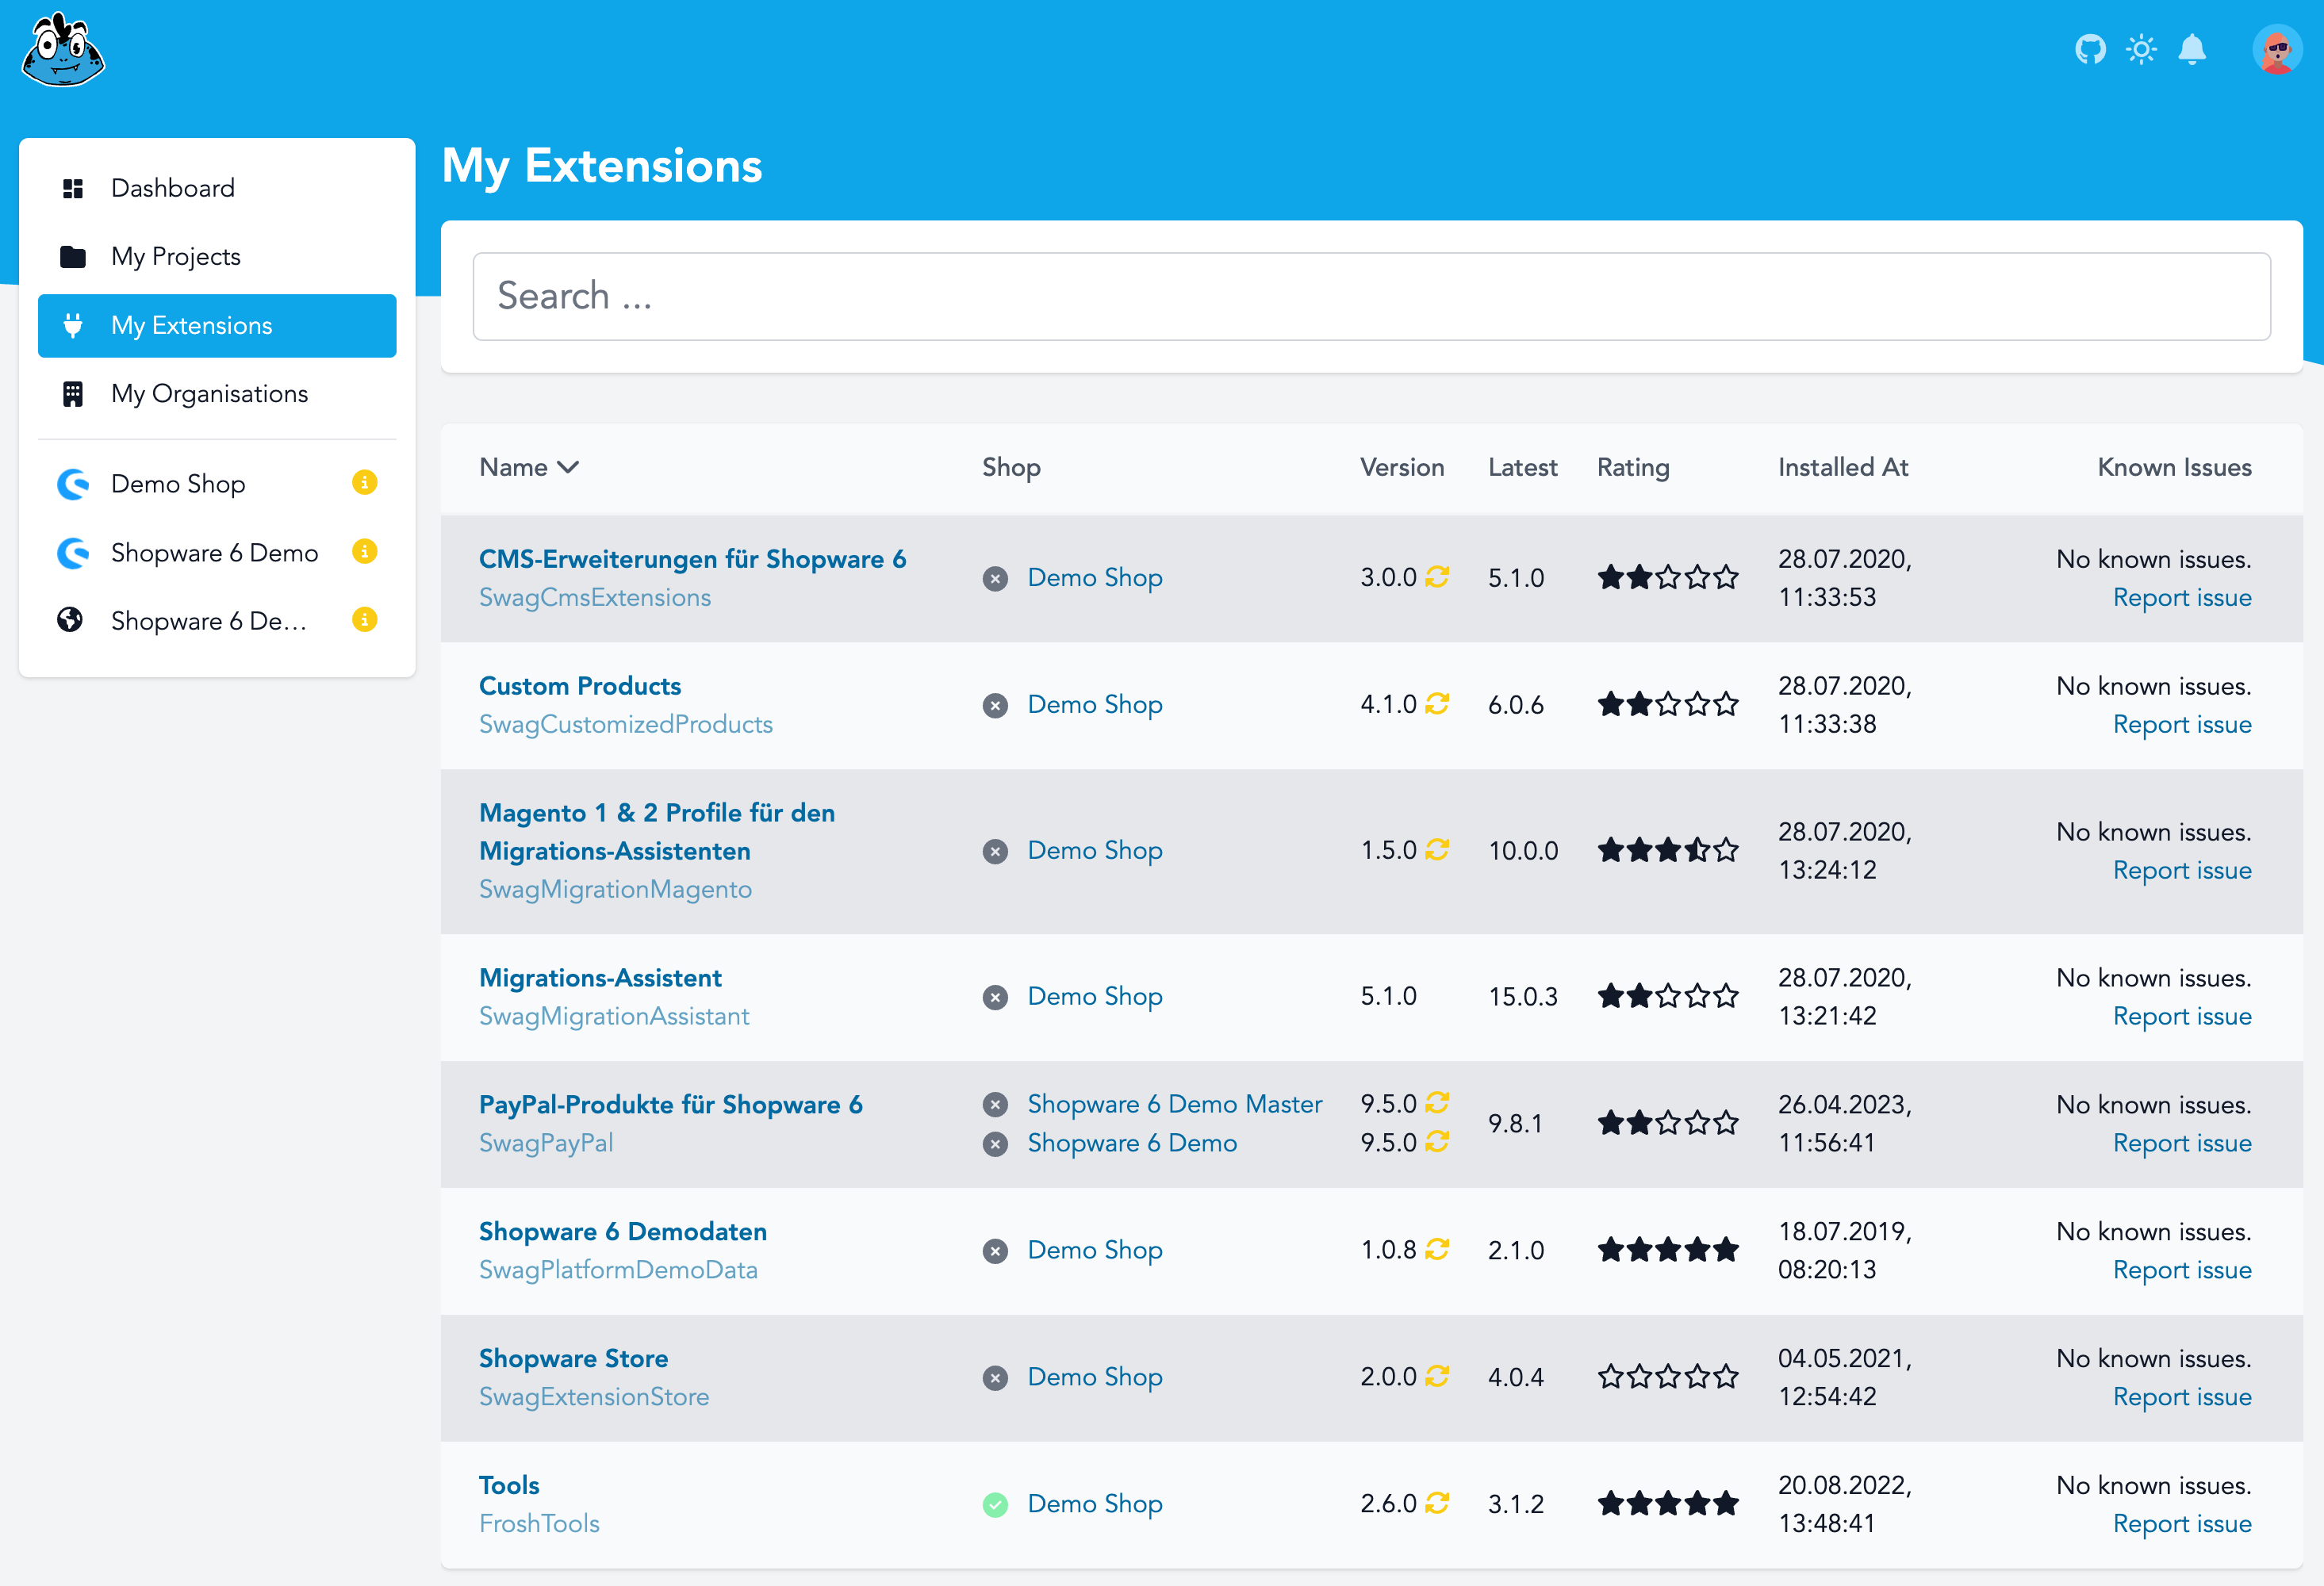Report issue for Migrations-Assistent

(x=2183, y=1016)
